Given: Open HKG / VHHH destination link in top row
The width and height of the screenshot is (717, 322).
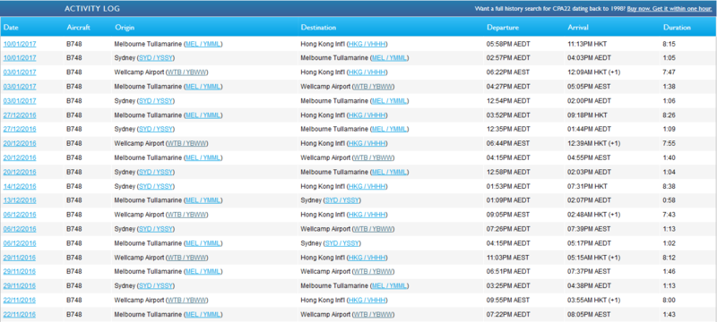Looking at the screenshot, I should 367,44.
